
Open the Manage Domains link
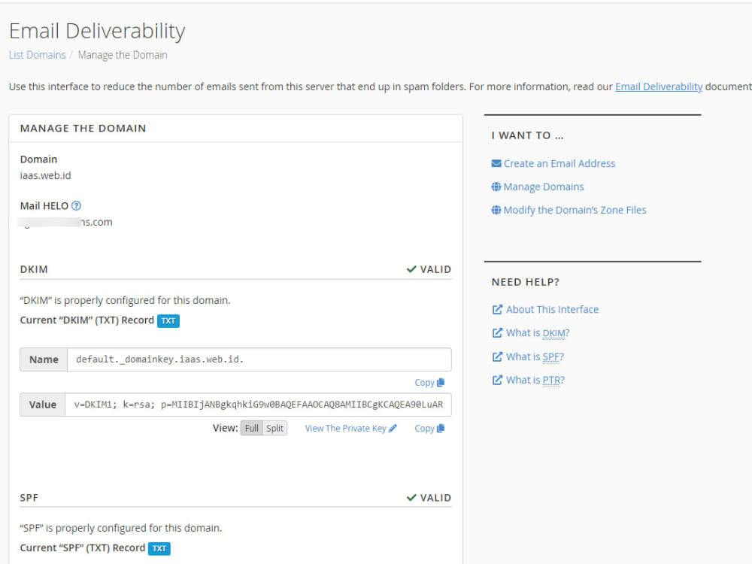[544, 187]
